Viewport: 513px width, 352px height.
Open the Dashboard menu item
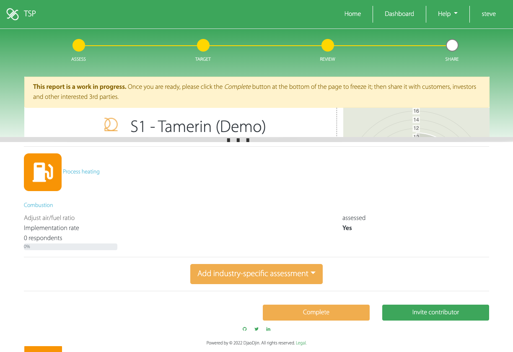click(399, 14)
